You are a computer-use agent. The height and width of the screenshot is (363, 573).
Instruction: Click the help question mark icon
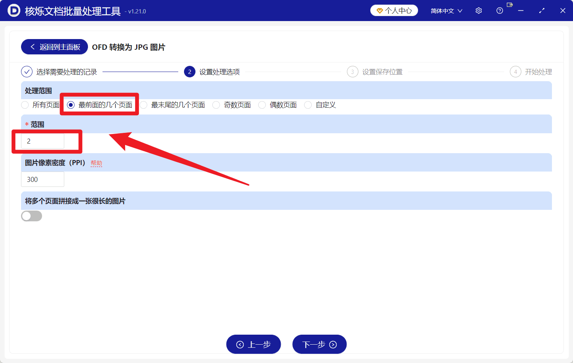499,10
